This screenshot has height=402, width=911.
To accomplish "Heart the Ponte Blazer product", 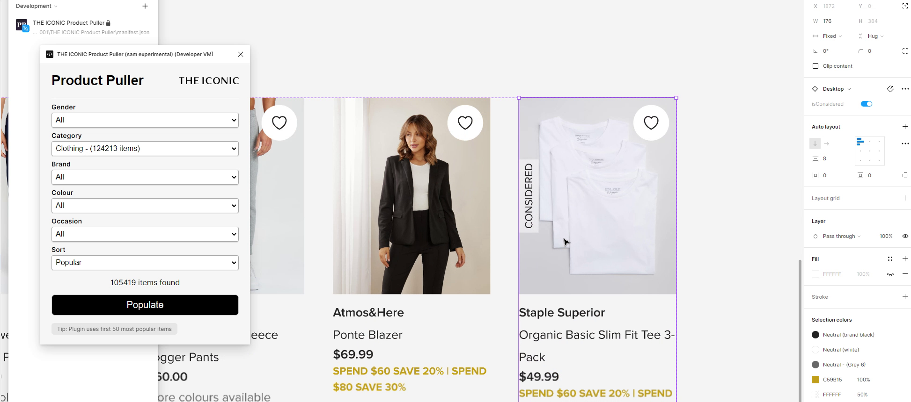I will click(x=465, y=122).
